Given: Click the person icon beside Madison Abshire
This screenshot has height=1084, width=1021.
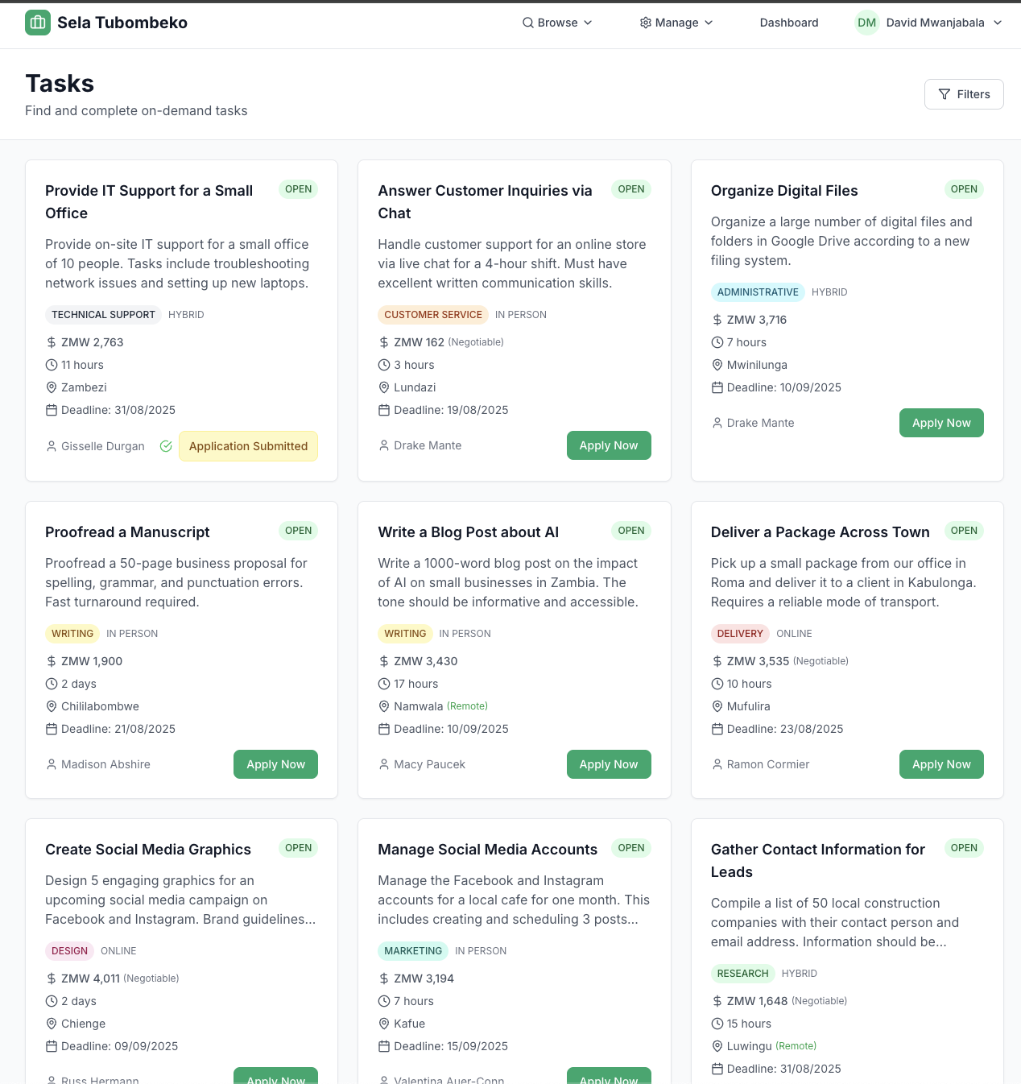Looking at the screenshot, I should pos(52,764).
